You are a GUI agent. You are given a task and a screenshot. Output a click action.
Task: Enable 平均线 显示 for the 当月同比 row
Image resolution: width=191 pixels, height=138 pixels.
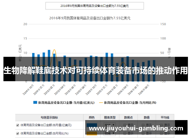coord(162,133)
